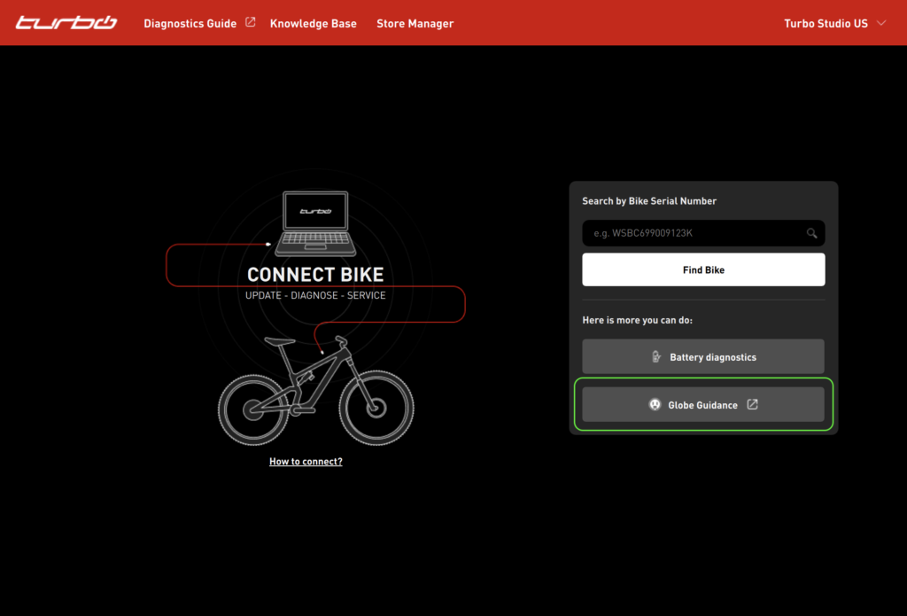Click the chevron arrow next to Turbo Studio US

[x=880, y=23]
